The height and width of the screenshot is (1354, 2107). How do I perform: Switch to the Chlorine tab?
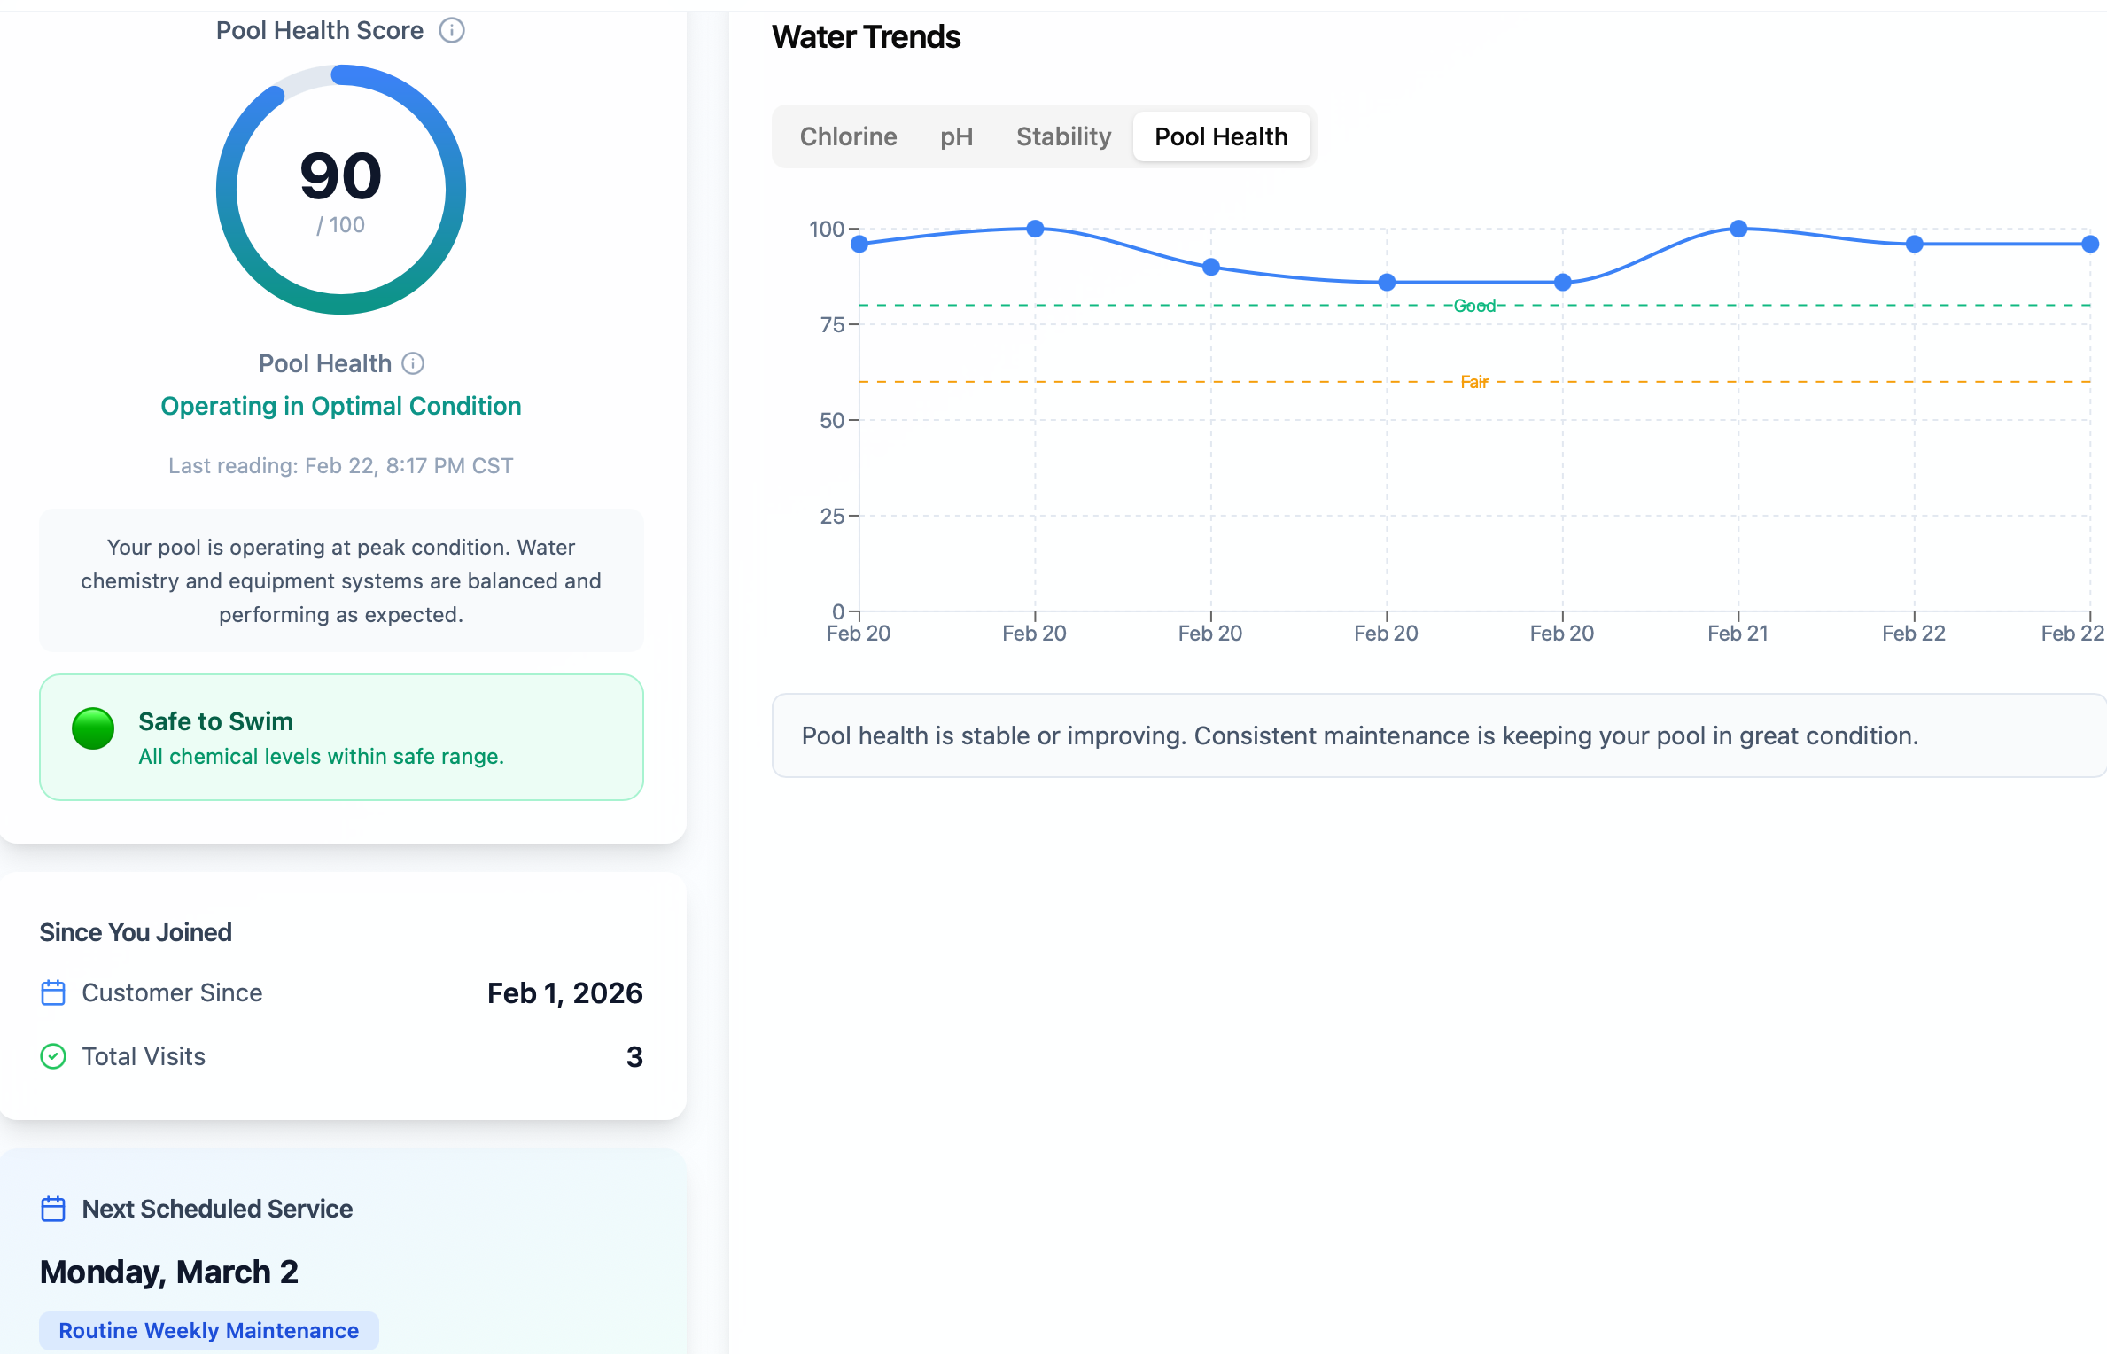848,136
